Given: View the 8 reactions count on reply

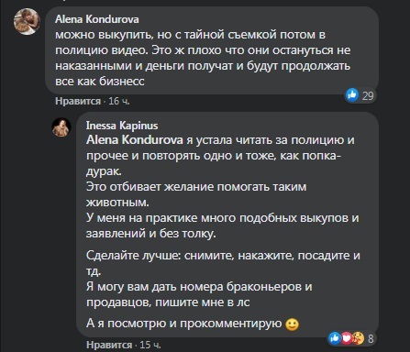Looking at the screenshot, I should tap(371, 339).
